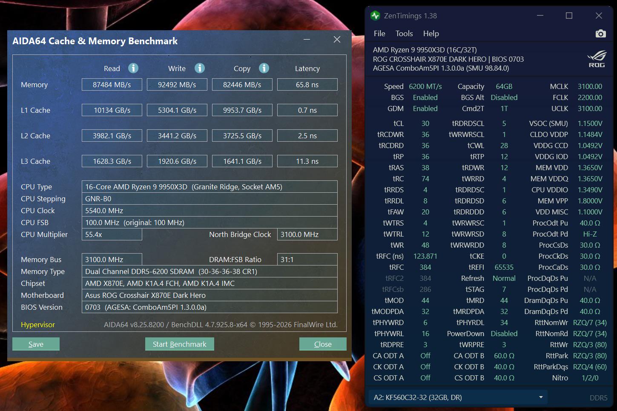Open the File menu in ZenTimings

379,34
